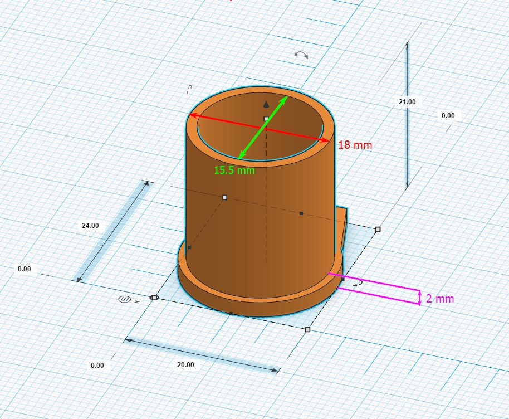Edit the 20.00 width dimension value
The width and height of the screenshot is (509, 419).
(x=185, y=365)
